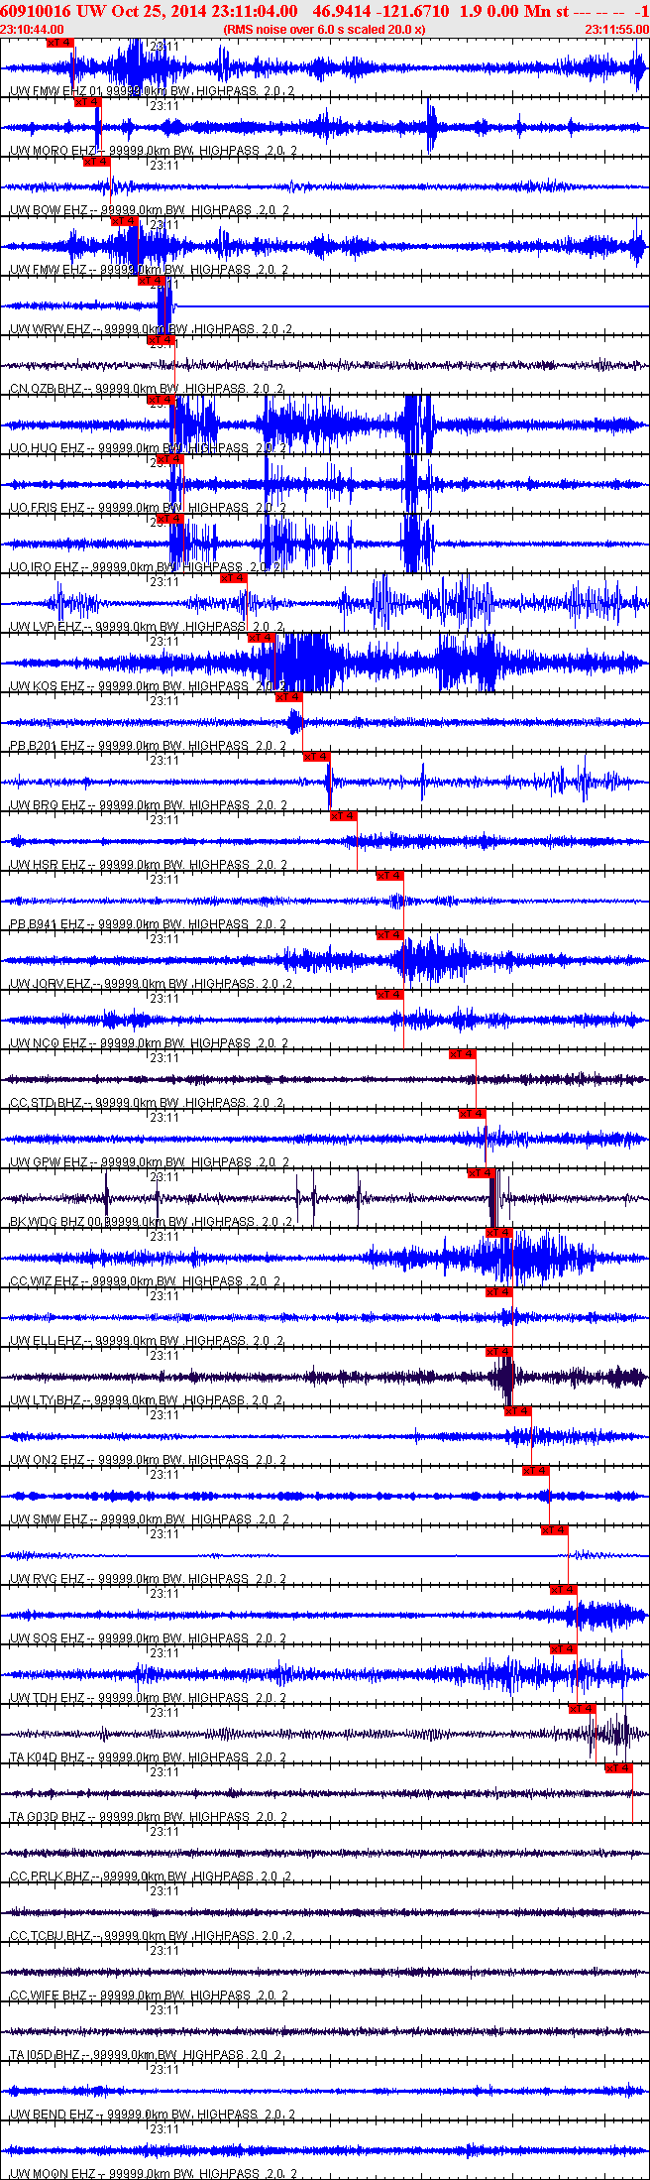Select station label CC STD BHZ
Screen dimensions: 650x2180
47,1103
